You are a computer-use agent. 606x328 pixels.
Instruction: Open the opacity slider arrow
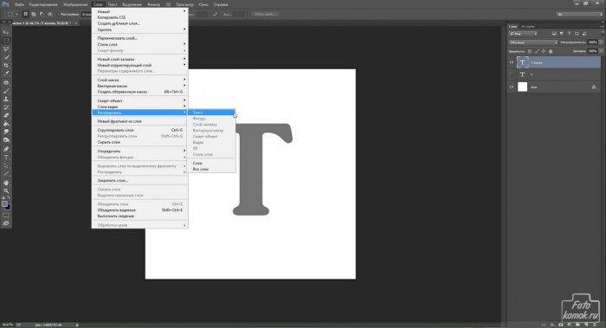601,42
